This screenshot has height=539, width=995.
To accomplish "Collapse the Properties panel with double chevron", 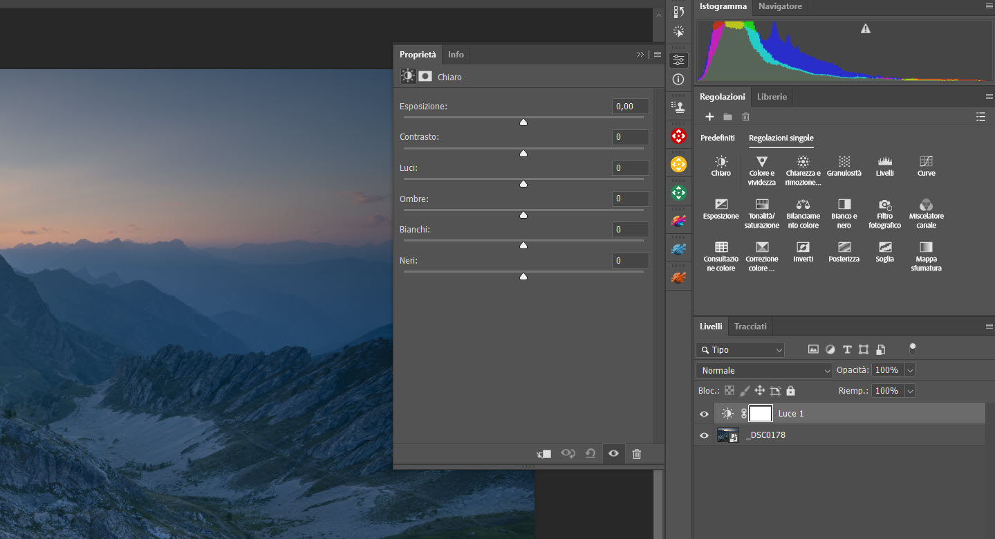I will [x=640, y=55].
